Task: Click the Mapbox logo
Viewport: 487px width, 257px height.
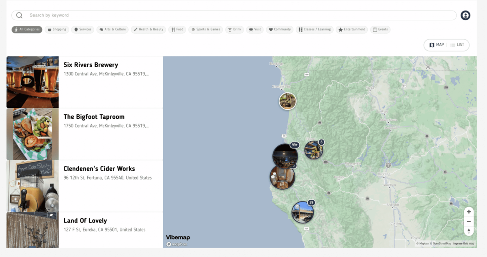Action: click(x=177, y=244)
